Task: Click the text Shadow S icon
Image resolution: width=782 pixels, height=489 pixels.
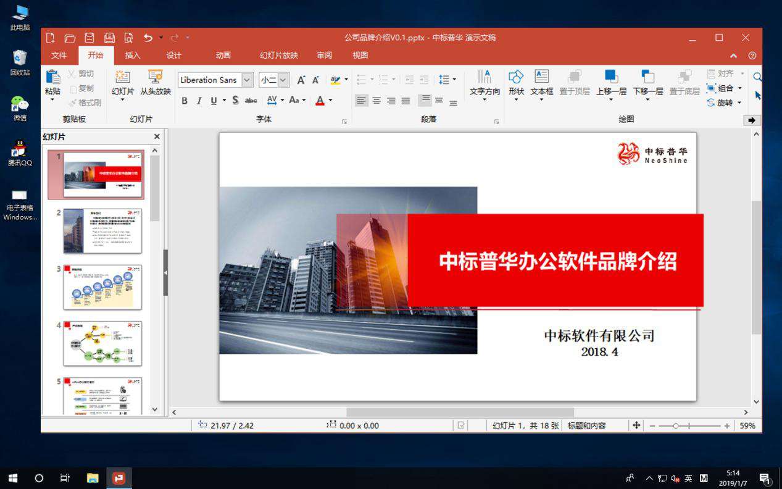Action: tap(236, 100)
